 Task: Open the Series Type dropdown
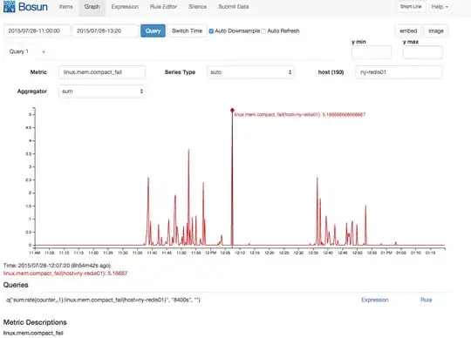coord(250,72)
